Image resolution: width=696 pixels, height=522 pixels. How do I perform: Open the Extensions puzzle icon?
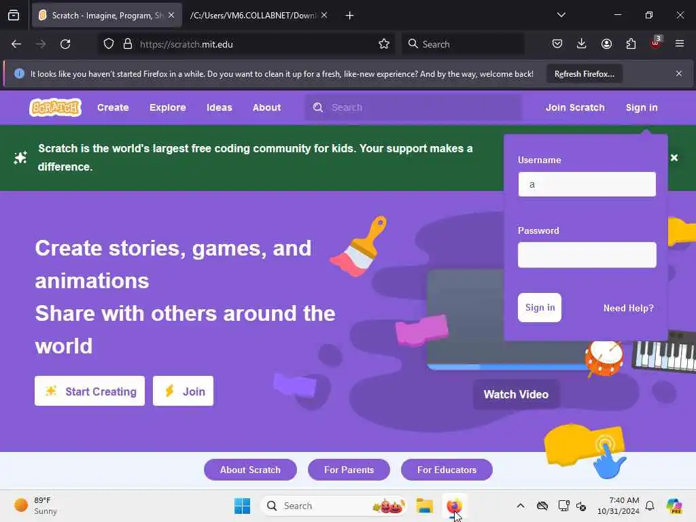pyautogui.click(x=631, y=43)
